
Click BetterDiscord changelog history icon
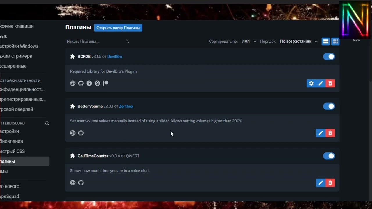[47, 123]
